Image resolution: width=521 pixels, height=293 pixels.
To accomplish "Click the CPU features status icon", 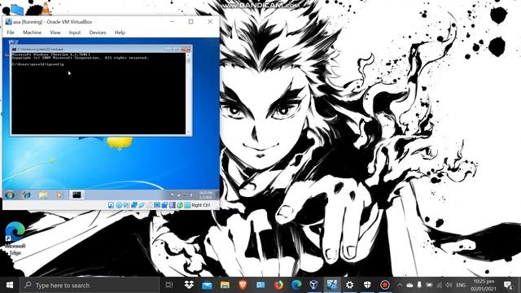I will click(172, 205).
